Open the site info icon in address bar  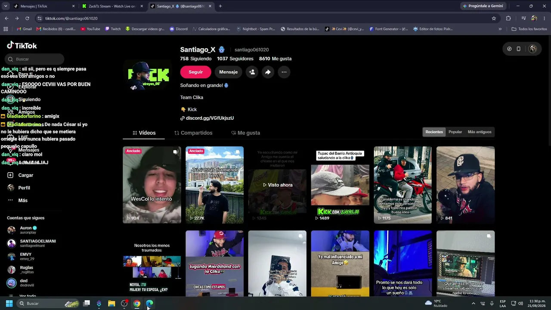40,19
